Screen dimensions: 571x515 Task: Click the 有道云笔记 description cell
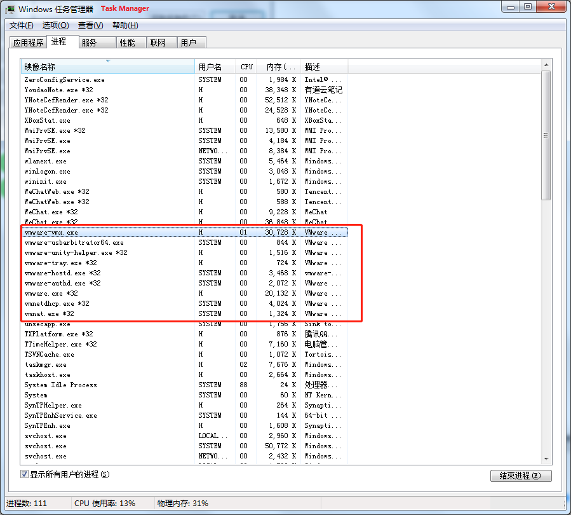[323, 90]
